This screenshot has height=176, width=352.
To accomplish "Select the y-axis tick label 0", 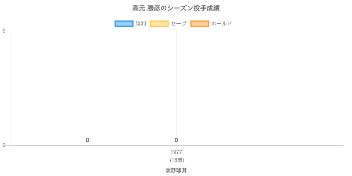I will click(4, 146).
